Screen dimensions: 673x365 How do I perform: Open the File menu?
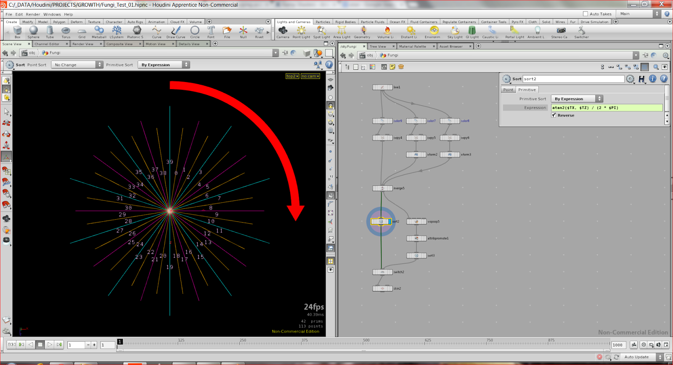point(9,14)
